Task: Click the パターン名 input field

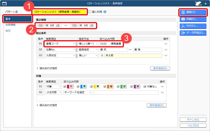Action: point(60,12)
